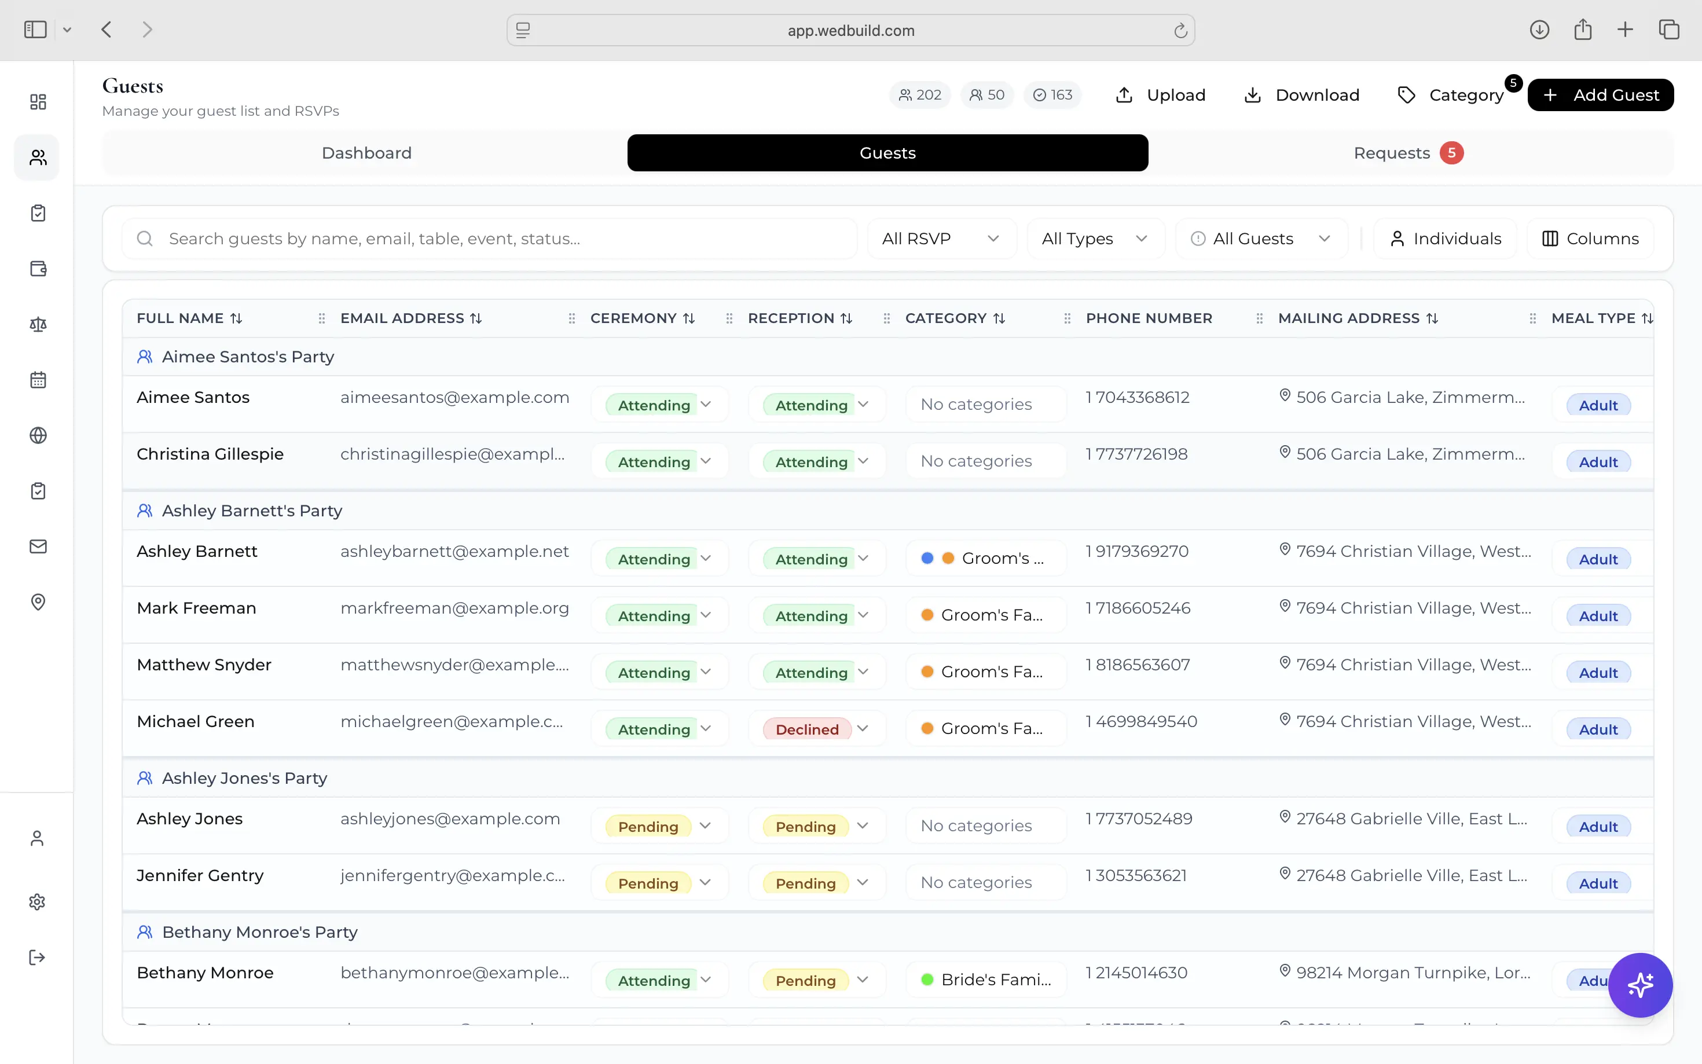Focus the search guests input field
The image size is (1702, 1064).
[x=489, y=239]
